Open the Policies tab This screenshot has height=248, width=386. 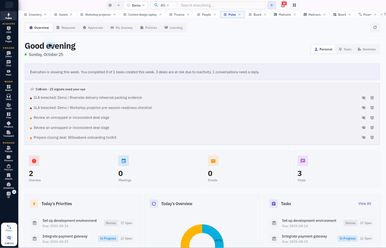(149, 27)
